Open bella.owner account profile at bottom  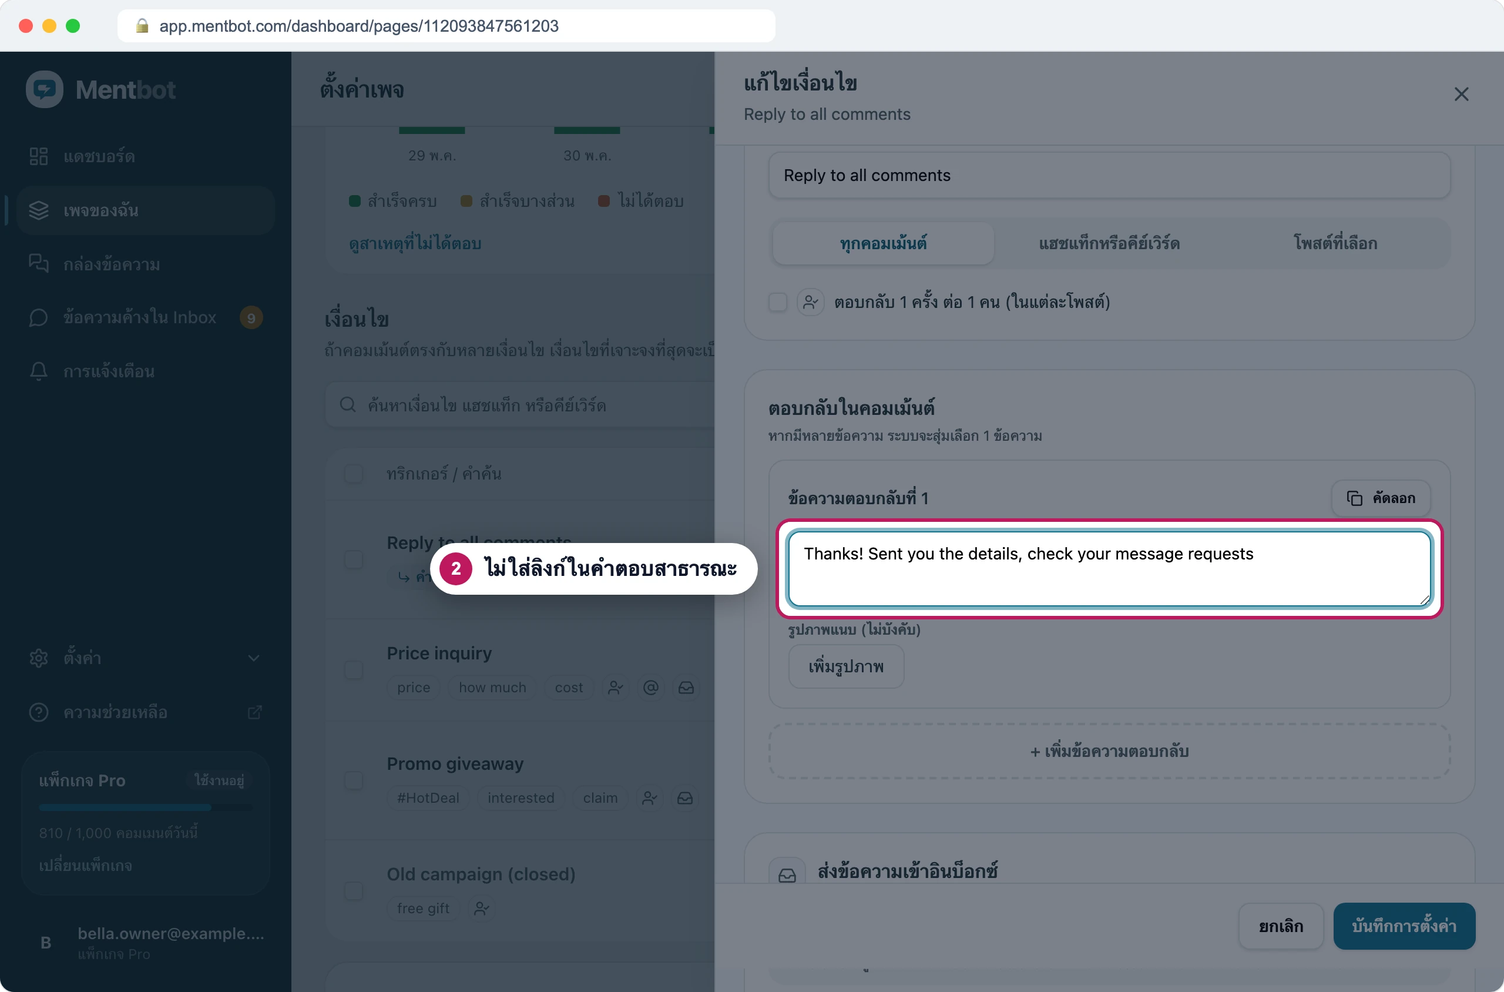coord(146,943)
